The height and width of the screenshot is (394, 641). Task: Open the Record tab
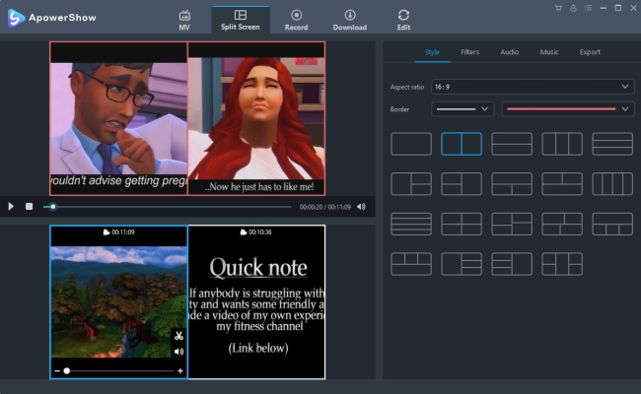[297, 20]
